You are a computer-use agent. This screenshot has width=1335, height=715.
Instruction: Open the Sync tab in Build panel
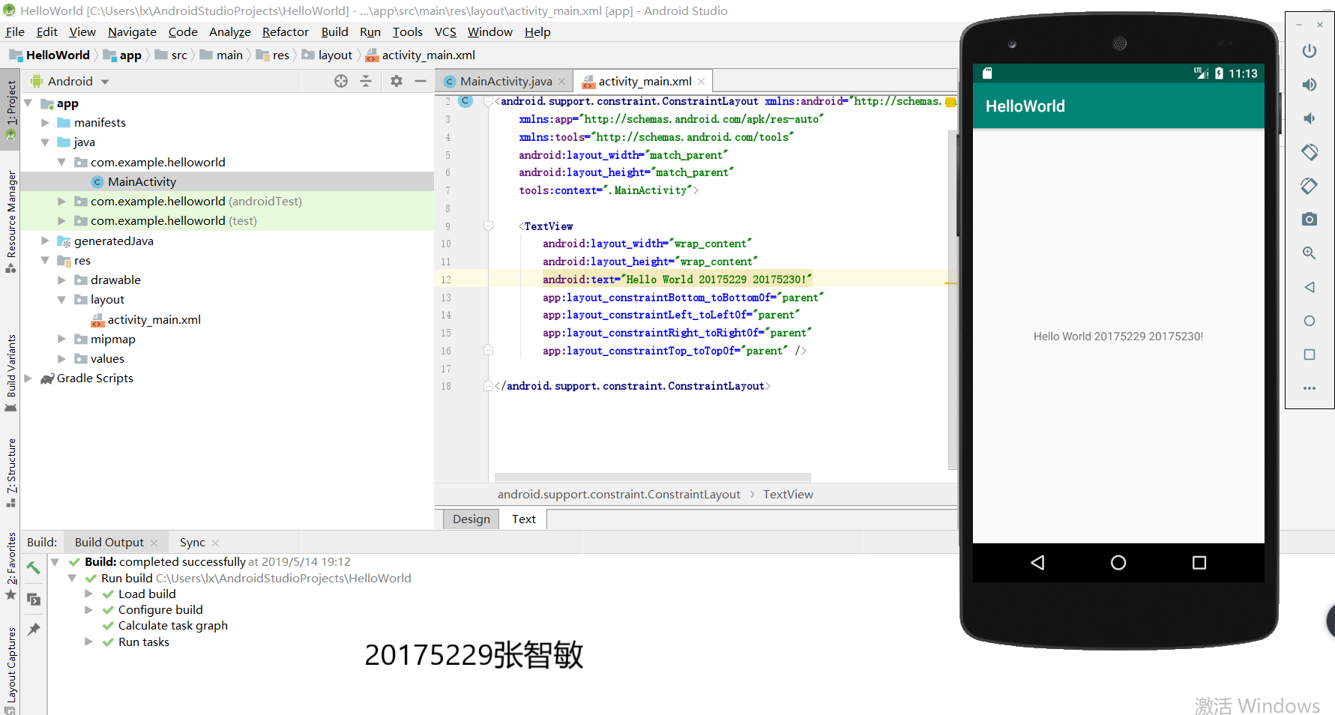(193, 543)
